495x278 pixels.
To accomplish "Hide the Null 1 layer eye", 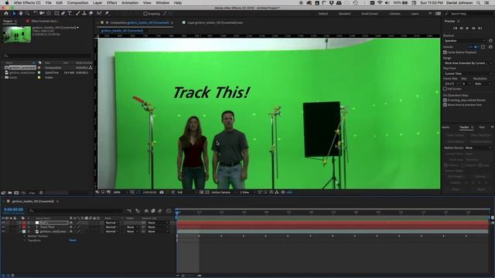I will point(3,222).
